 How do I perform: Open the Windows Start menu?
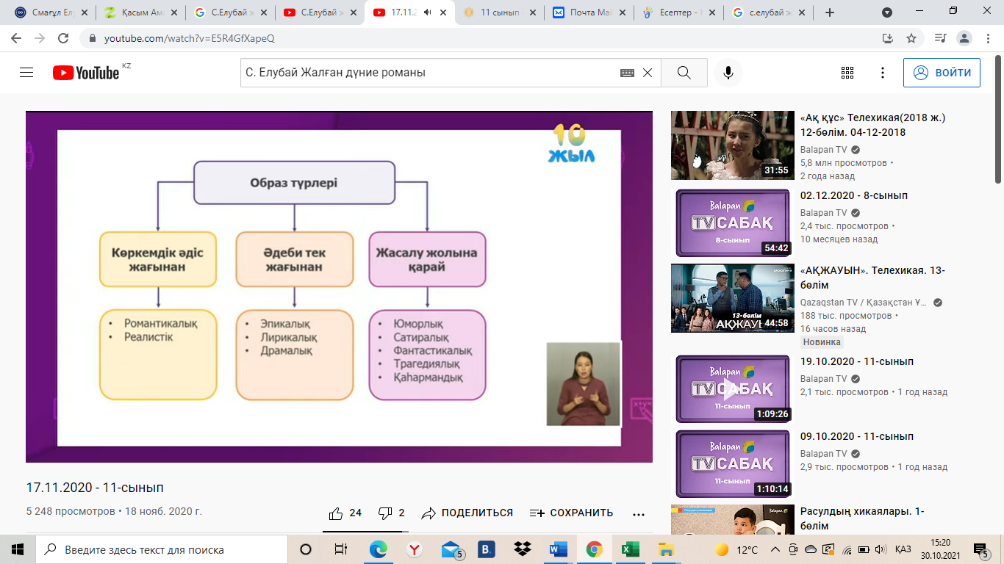point(18,549)
